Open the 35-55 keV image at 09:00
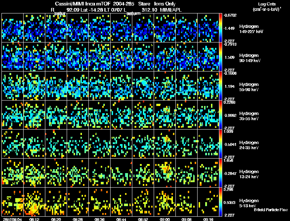The image size is (290, 221). pyautogui.click(x=165, y=115)
